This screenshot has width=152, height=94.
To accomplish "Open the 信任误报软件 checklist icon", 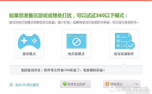I will coord(125,41).
